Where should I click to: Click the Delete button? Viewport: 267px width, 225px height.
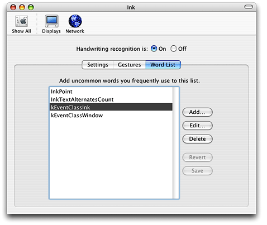tap(197, 139)
